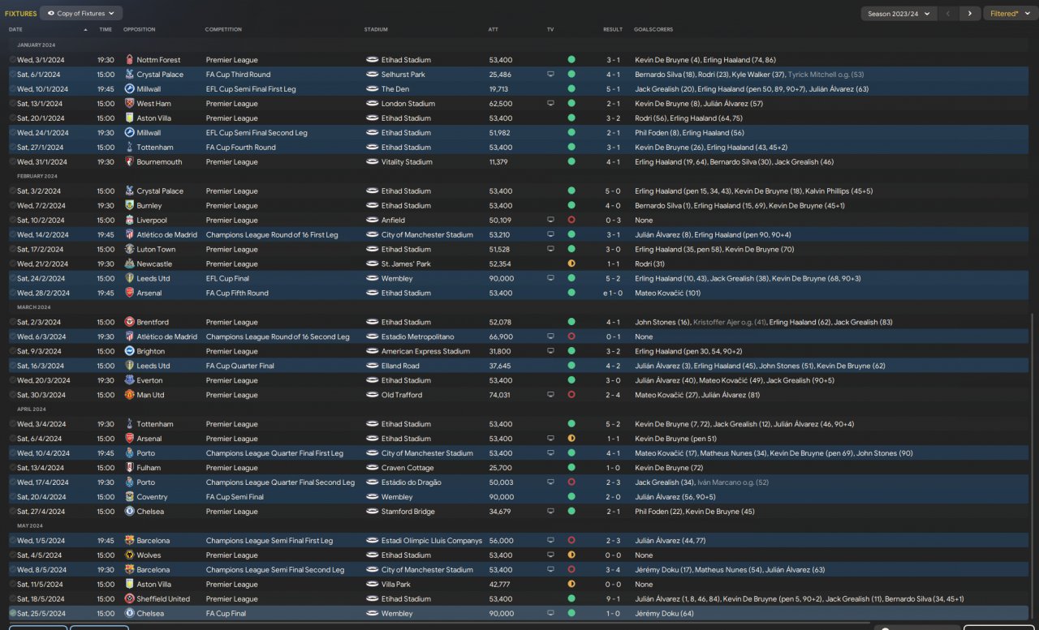Image resolution: width=1039 pixels, height=630 pixels.
Task: Click the TV icon on the Man Utd row
Action: tap(550, 396)
